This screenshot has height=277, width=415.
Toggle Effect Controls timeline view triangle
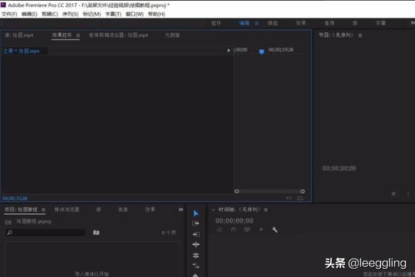pos(229,51)
